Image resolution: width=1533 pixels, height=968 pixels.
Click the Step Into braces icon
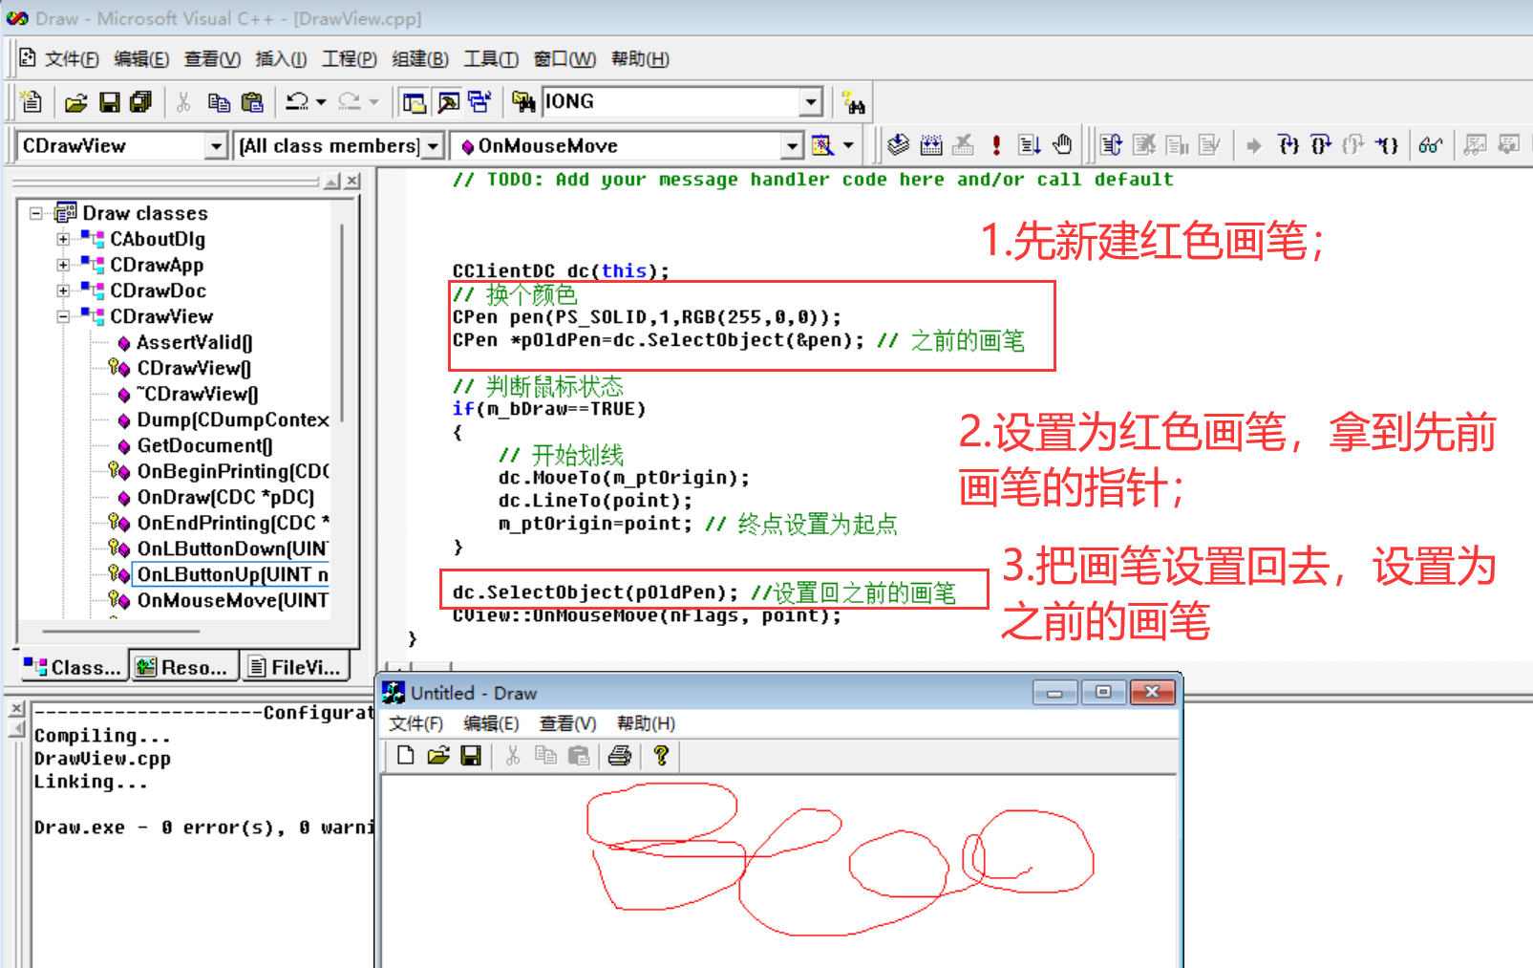coord(1288,145)
